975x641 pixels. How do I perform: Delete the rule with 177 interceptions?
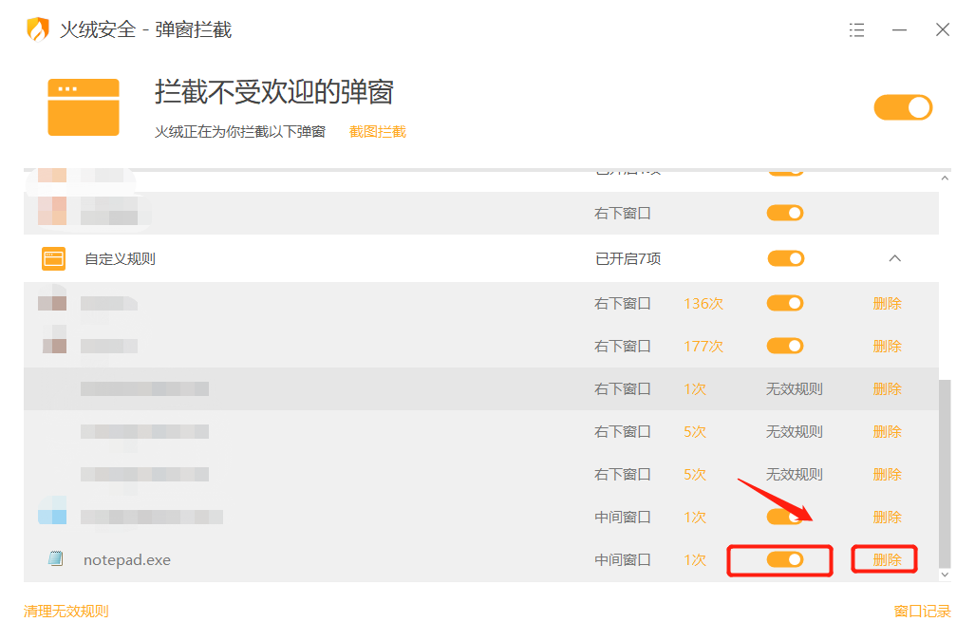point(887,346)
